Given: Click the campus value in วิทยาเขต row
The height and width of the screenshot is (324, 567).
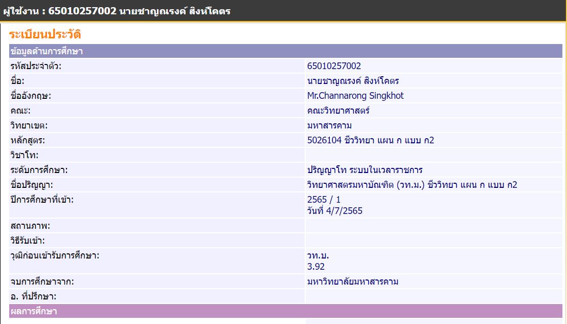Looking at the screenshot, I should point(329,125).
